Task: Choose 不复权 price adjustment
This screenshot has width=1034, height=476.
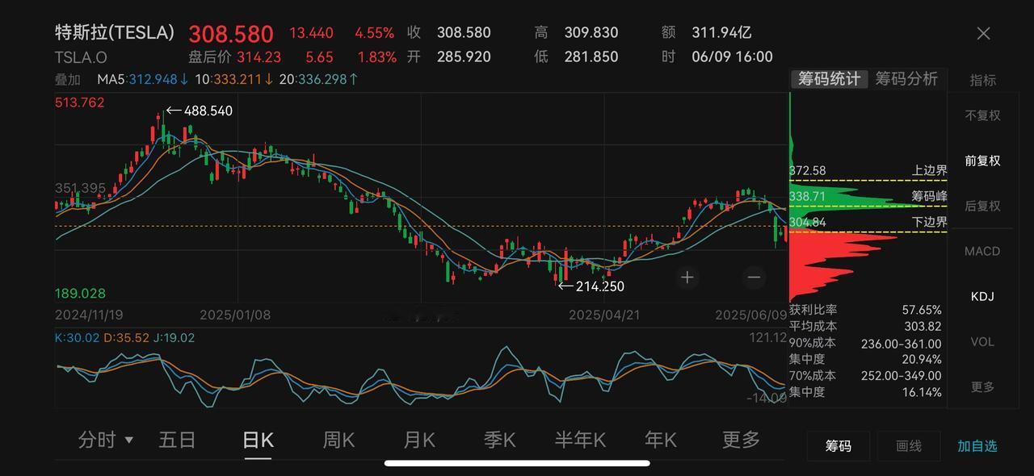Action: (982, 115)
